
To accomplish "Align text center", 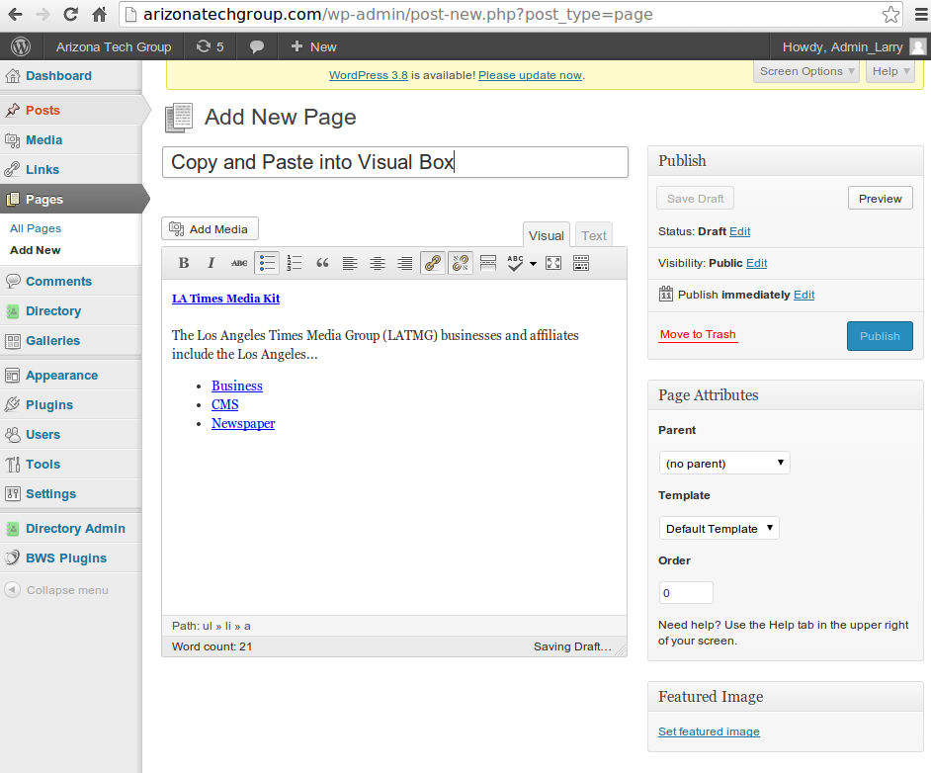I will coord(377,263).
